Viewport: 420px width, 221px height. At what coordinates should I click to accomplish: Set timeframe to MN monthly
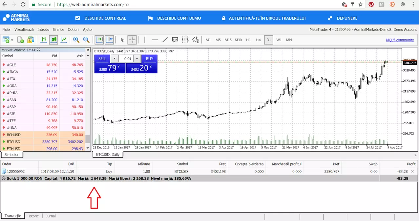pos(289,40)
